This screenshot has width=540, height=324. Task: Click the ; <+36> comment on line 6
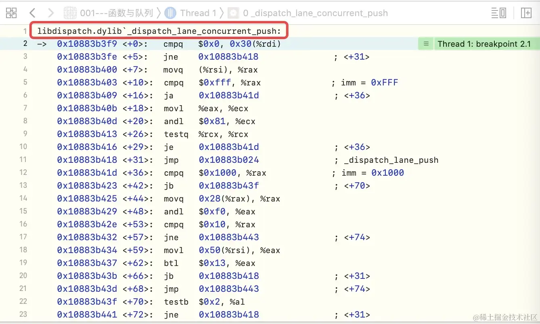pos(352,96)
